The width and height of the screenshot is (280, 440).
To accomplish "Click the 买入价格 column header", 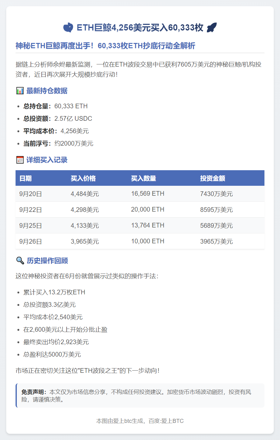I will [83, 178].
